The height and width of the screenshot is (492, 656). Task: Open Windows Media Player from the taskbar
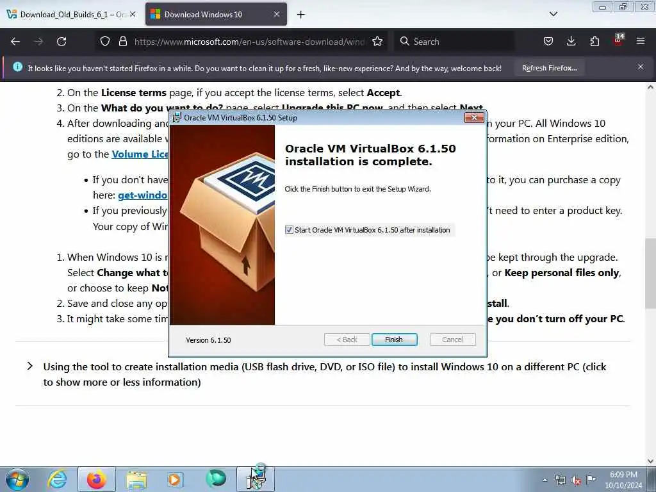[174, 479]
